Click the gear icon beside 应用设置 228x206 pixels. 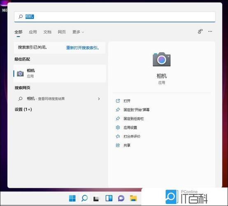tap(118, 127)
